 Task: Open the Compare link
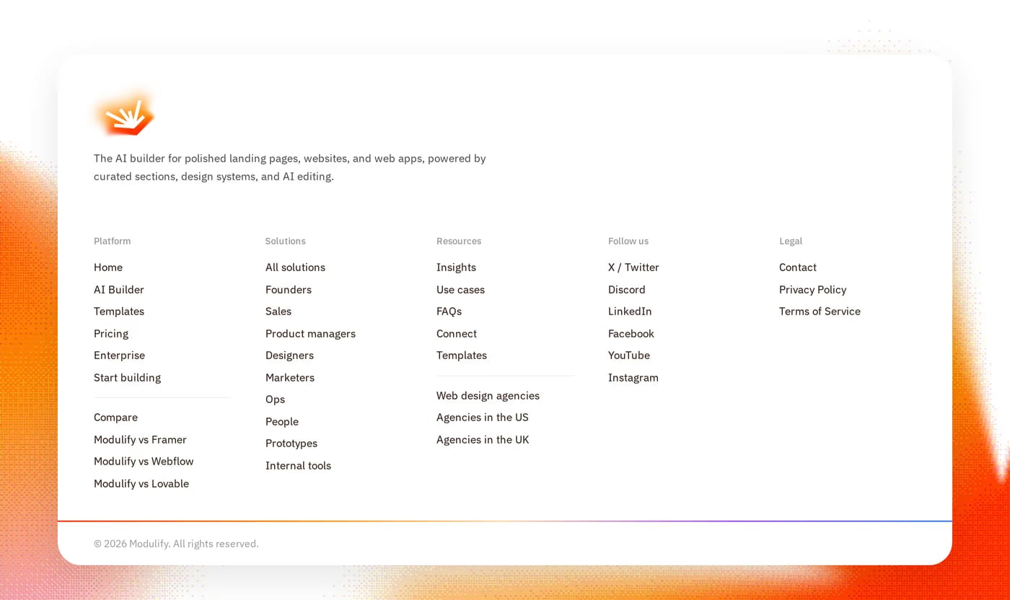pyautogui.click(x=115, y=418)
